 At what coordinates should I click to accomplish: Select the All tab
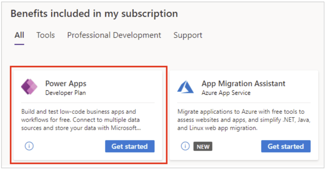coord(19,35)
